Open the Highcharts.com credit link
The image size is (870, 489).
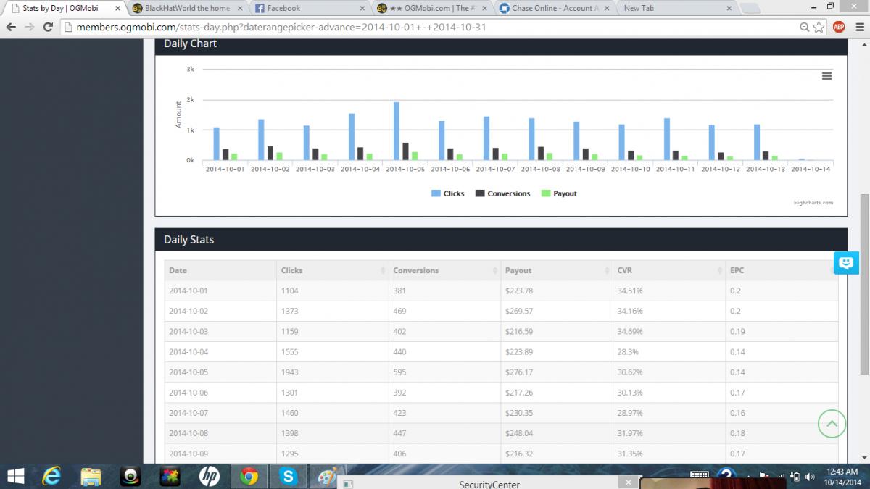813,203
